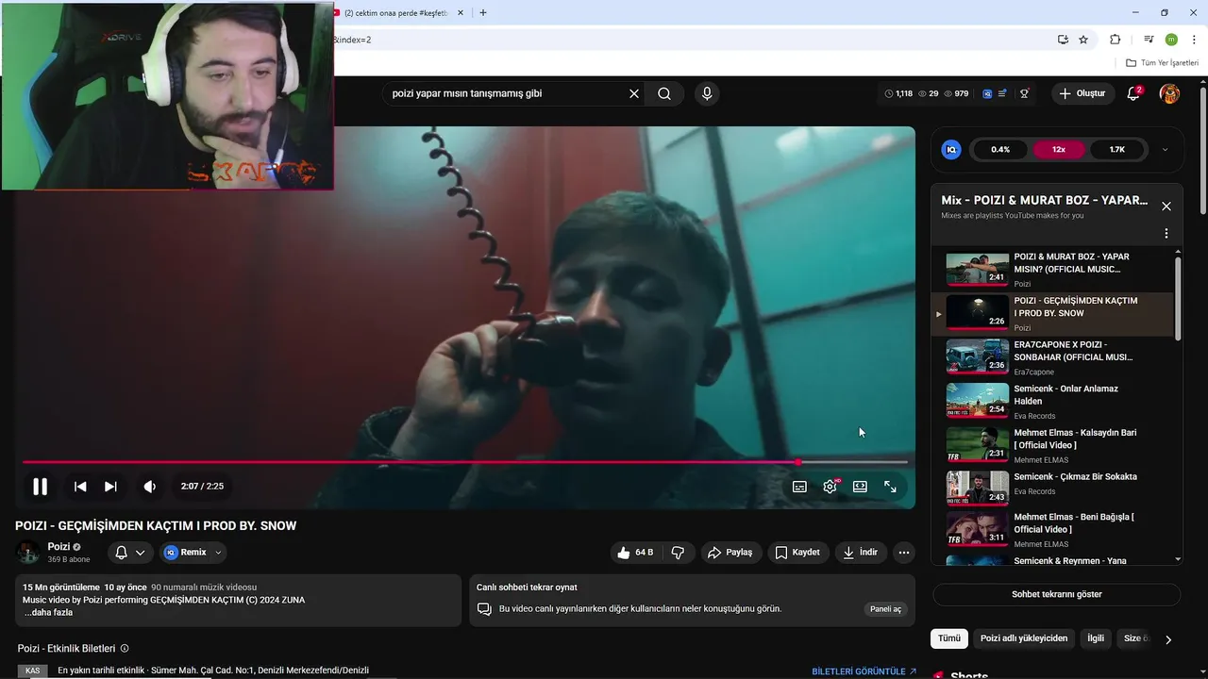Clear the search box with the X
Viewport: 1208px width, 679px height.
pos(634,93)
